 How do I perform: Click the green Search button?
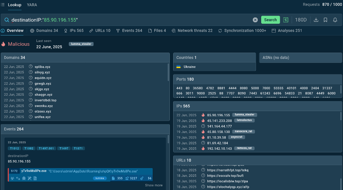pos(270,20)
